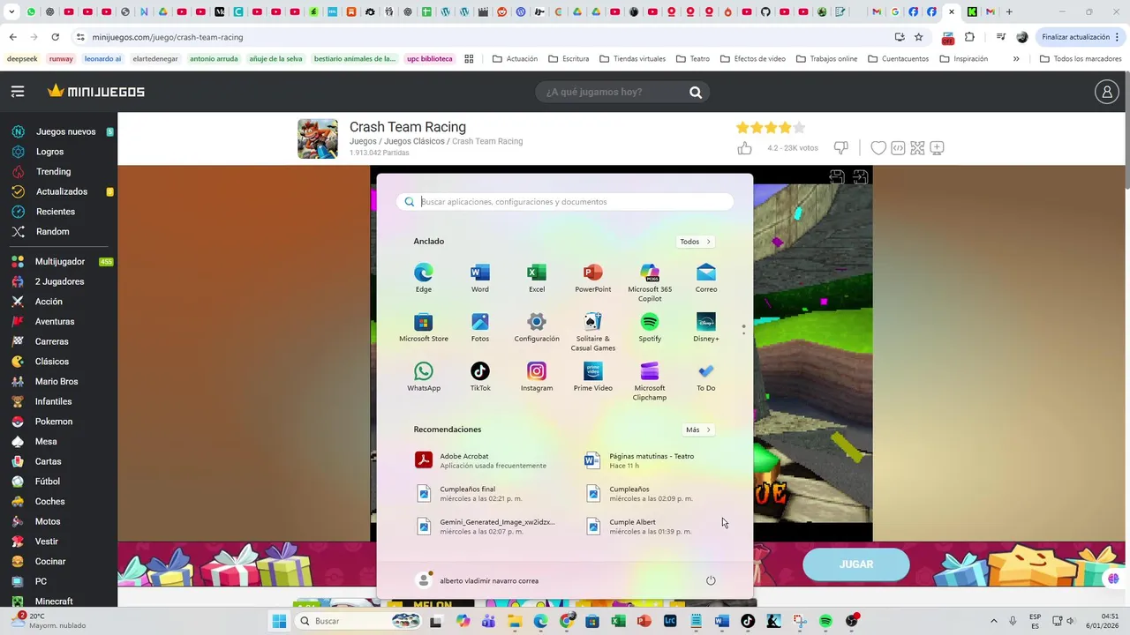The height and width of the screenshot is (635, 1130).
Task: Open Cumple Albert recommended file
Action: point(651,527)
